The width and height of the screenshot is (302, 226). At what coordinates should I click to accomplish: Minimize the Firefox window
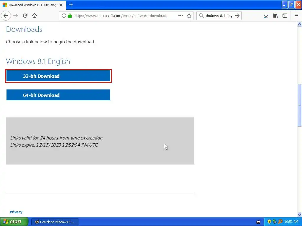285,5
